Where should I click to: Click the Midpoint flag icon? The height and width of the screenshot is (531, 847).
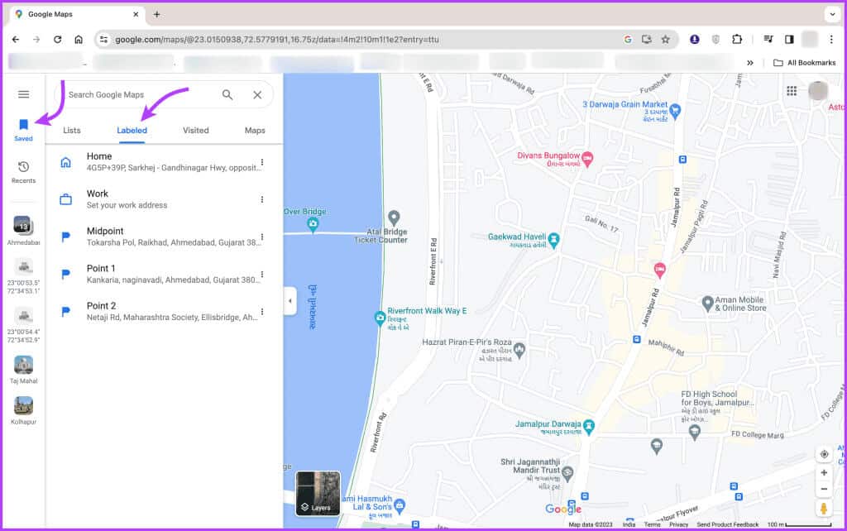[65, 237]
